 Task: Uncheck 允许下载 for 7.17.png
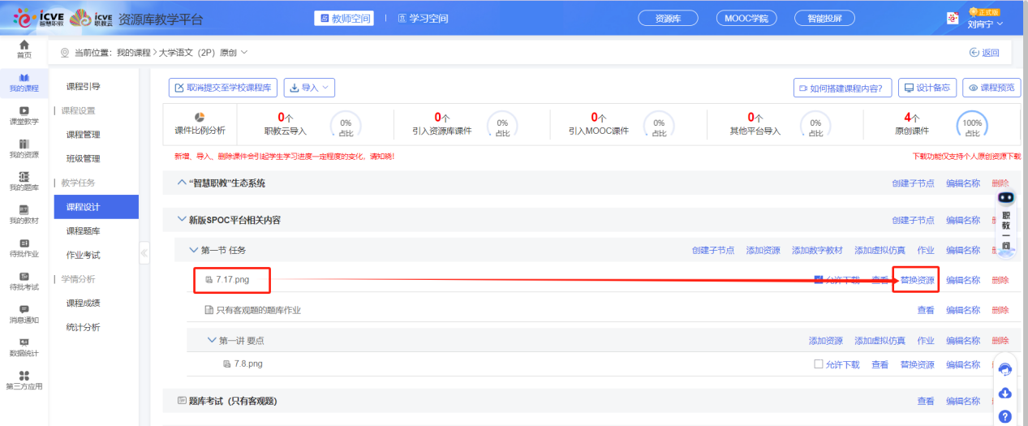(x=819, y=280)
